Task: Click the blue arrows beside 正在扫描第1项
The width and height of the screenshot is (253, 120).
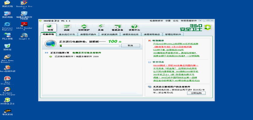Action: point(47,53)
